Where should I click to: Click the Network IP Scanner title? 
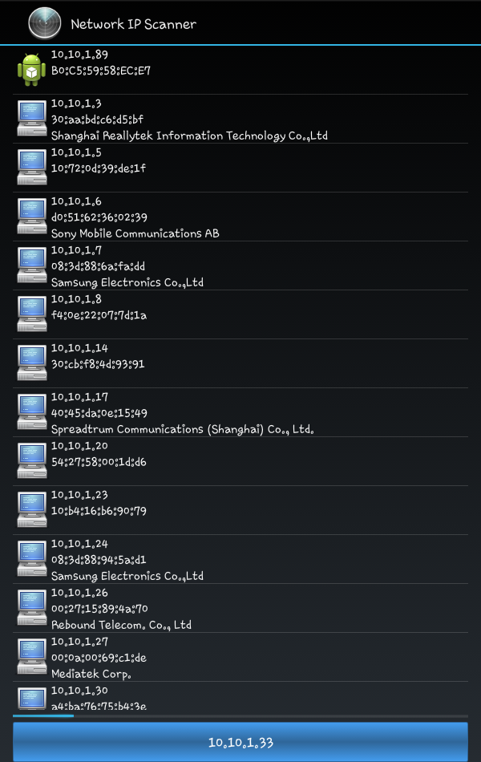point(134,24)
